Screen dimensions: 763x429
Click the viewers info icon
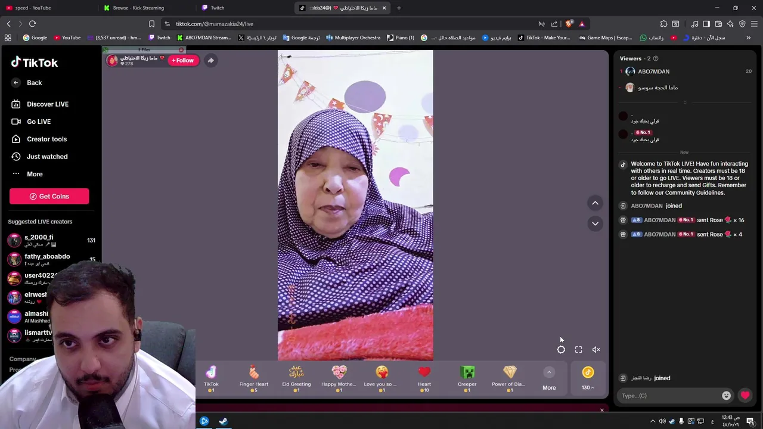pyautogui.click(x=656, y=58)
